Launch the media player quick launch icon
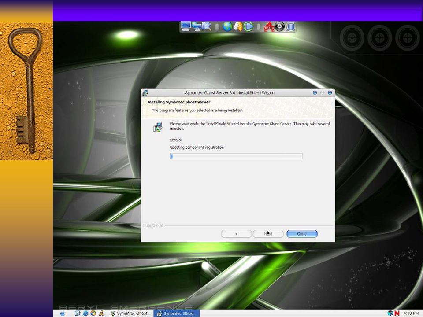The width and height of the screenshot is (423, 317). [x=93, y=313]
